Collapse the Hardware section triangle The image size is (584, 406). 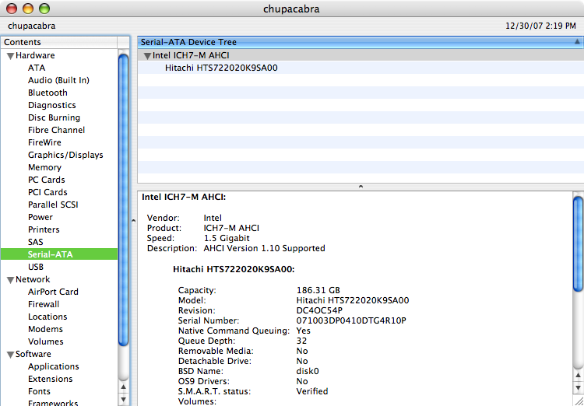click(10, 56)
